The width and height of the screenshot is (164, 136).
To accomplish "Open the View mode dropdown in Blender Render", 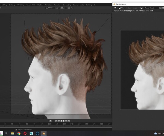I will 122,8.
